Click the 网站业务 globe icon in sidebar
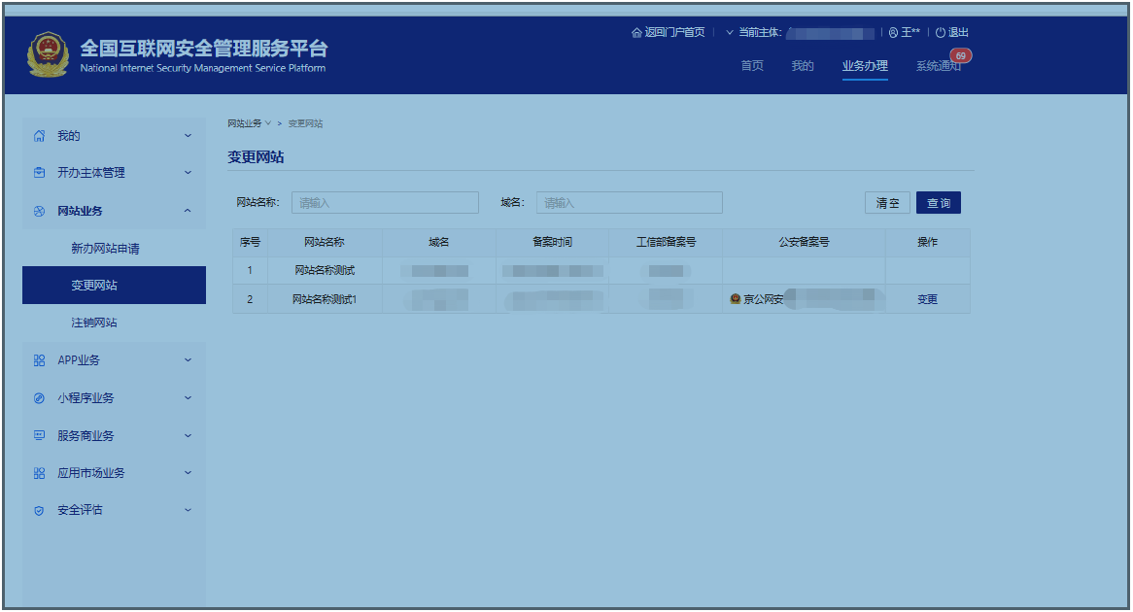Screen dimensions: 1133x612 click(x=39, y=211)
